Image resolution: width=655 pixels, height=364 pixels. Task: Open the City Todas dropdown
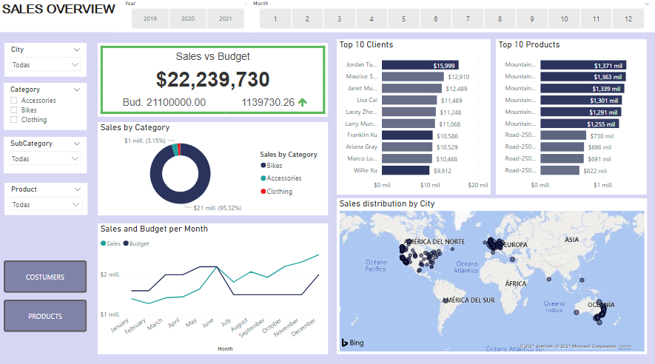pyautogui.click(x=45, y=65)
